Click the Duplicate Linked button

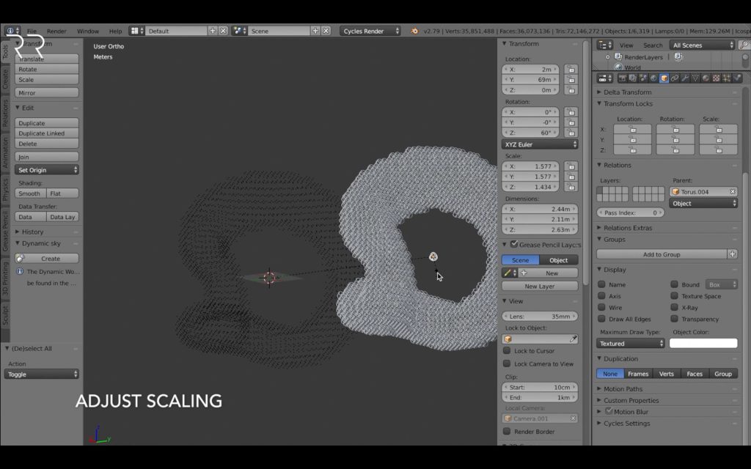[x=46, y=133]
